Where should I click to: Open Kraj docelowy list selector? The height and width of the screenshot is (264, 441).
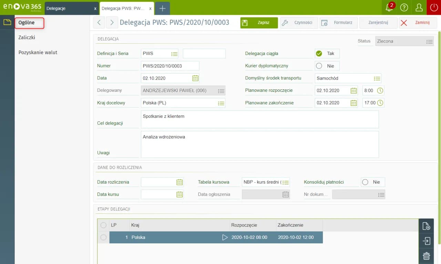click(221, 103)
